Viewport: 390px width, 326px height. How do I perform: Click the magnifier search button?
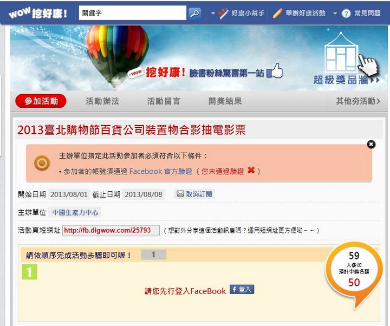[x=194, y=13]
